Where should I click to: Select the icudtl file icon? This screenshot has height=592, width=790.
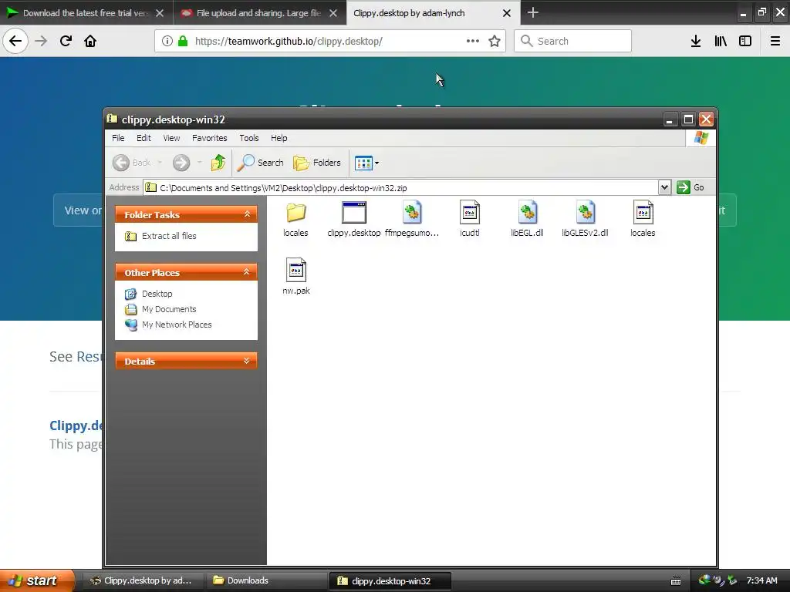point(470,213)
